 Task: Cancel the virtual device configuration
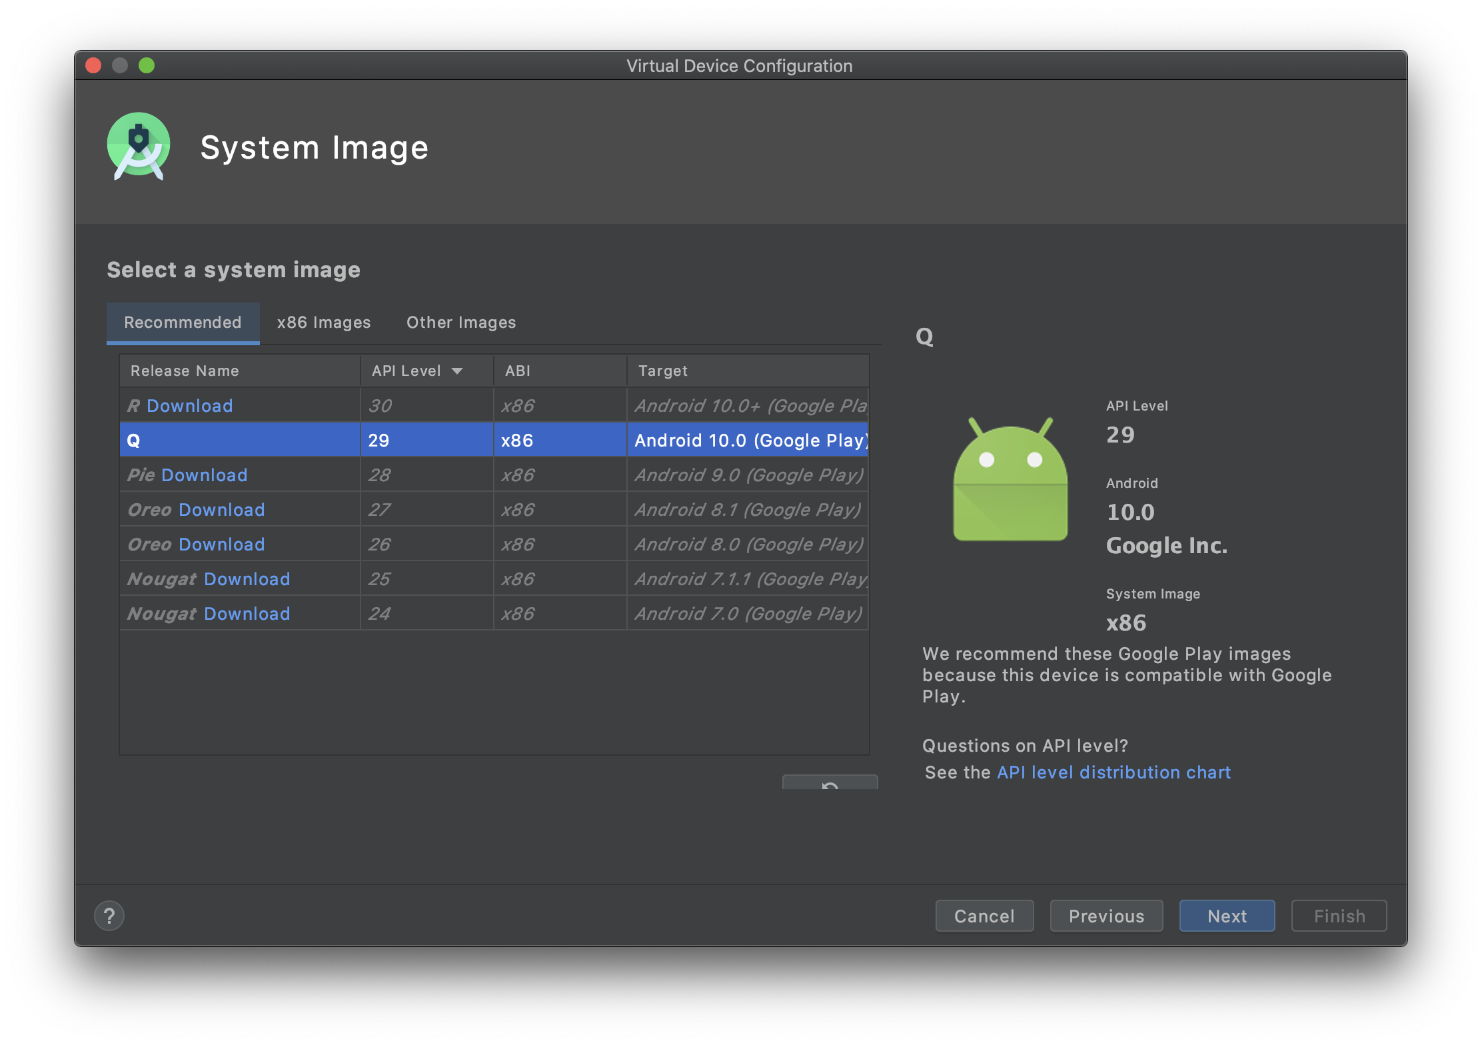pyautogui.click(x=984, y=916)
